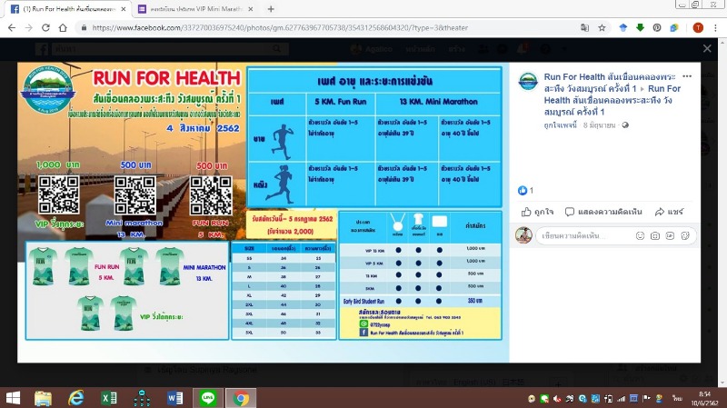Click the padlock site info icon
Viewport: 727px width, 408px height.
pyautogui.click(x=84, y=28)
